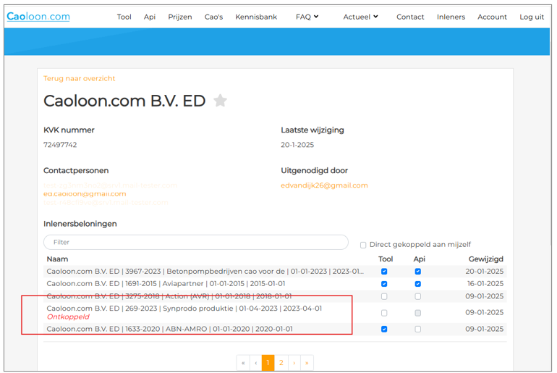
Task: Click the edvandijk26@gmail.com link
Action: [x=324, y=185]
